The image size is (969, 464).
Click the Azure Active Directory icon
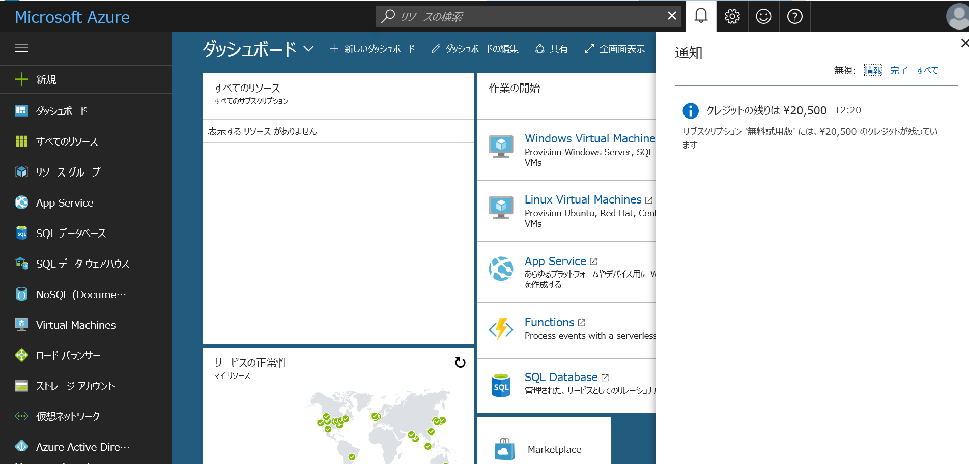point(21,446)
